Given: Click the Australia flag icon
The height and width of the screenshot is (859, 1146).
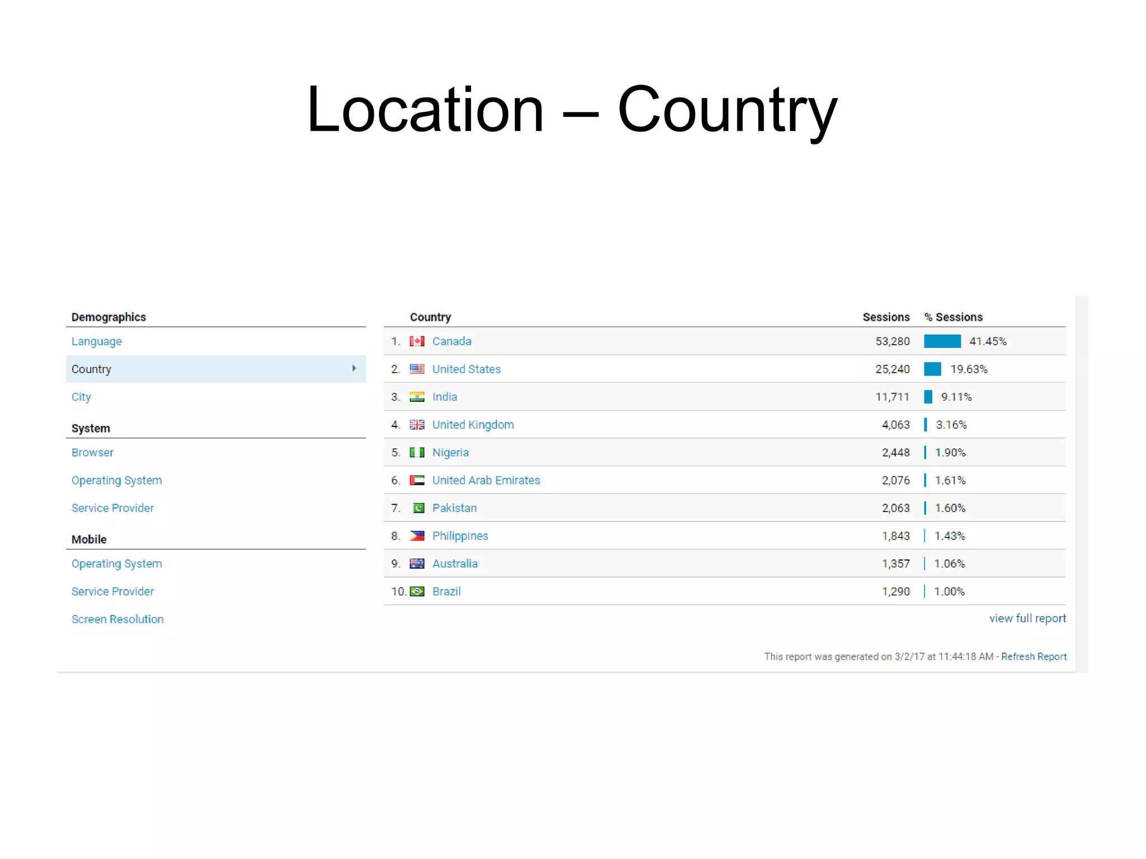Looking at the screenshot, I should click(x=417, y=564).
